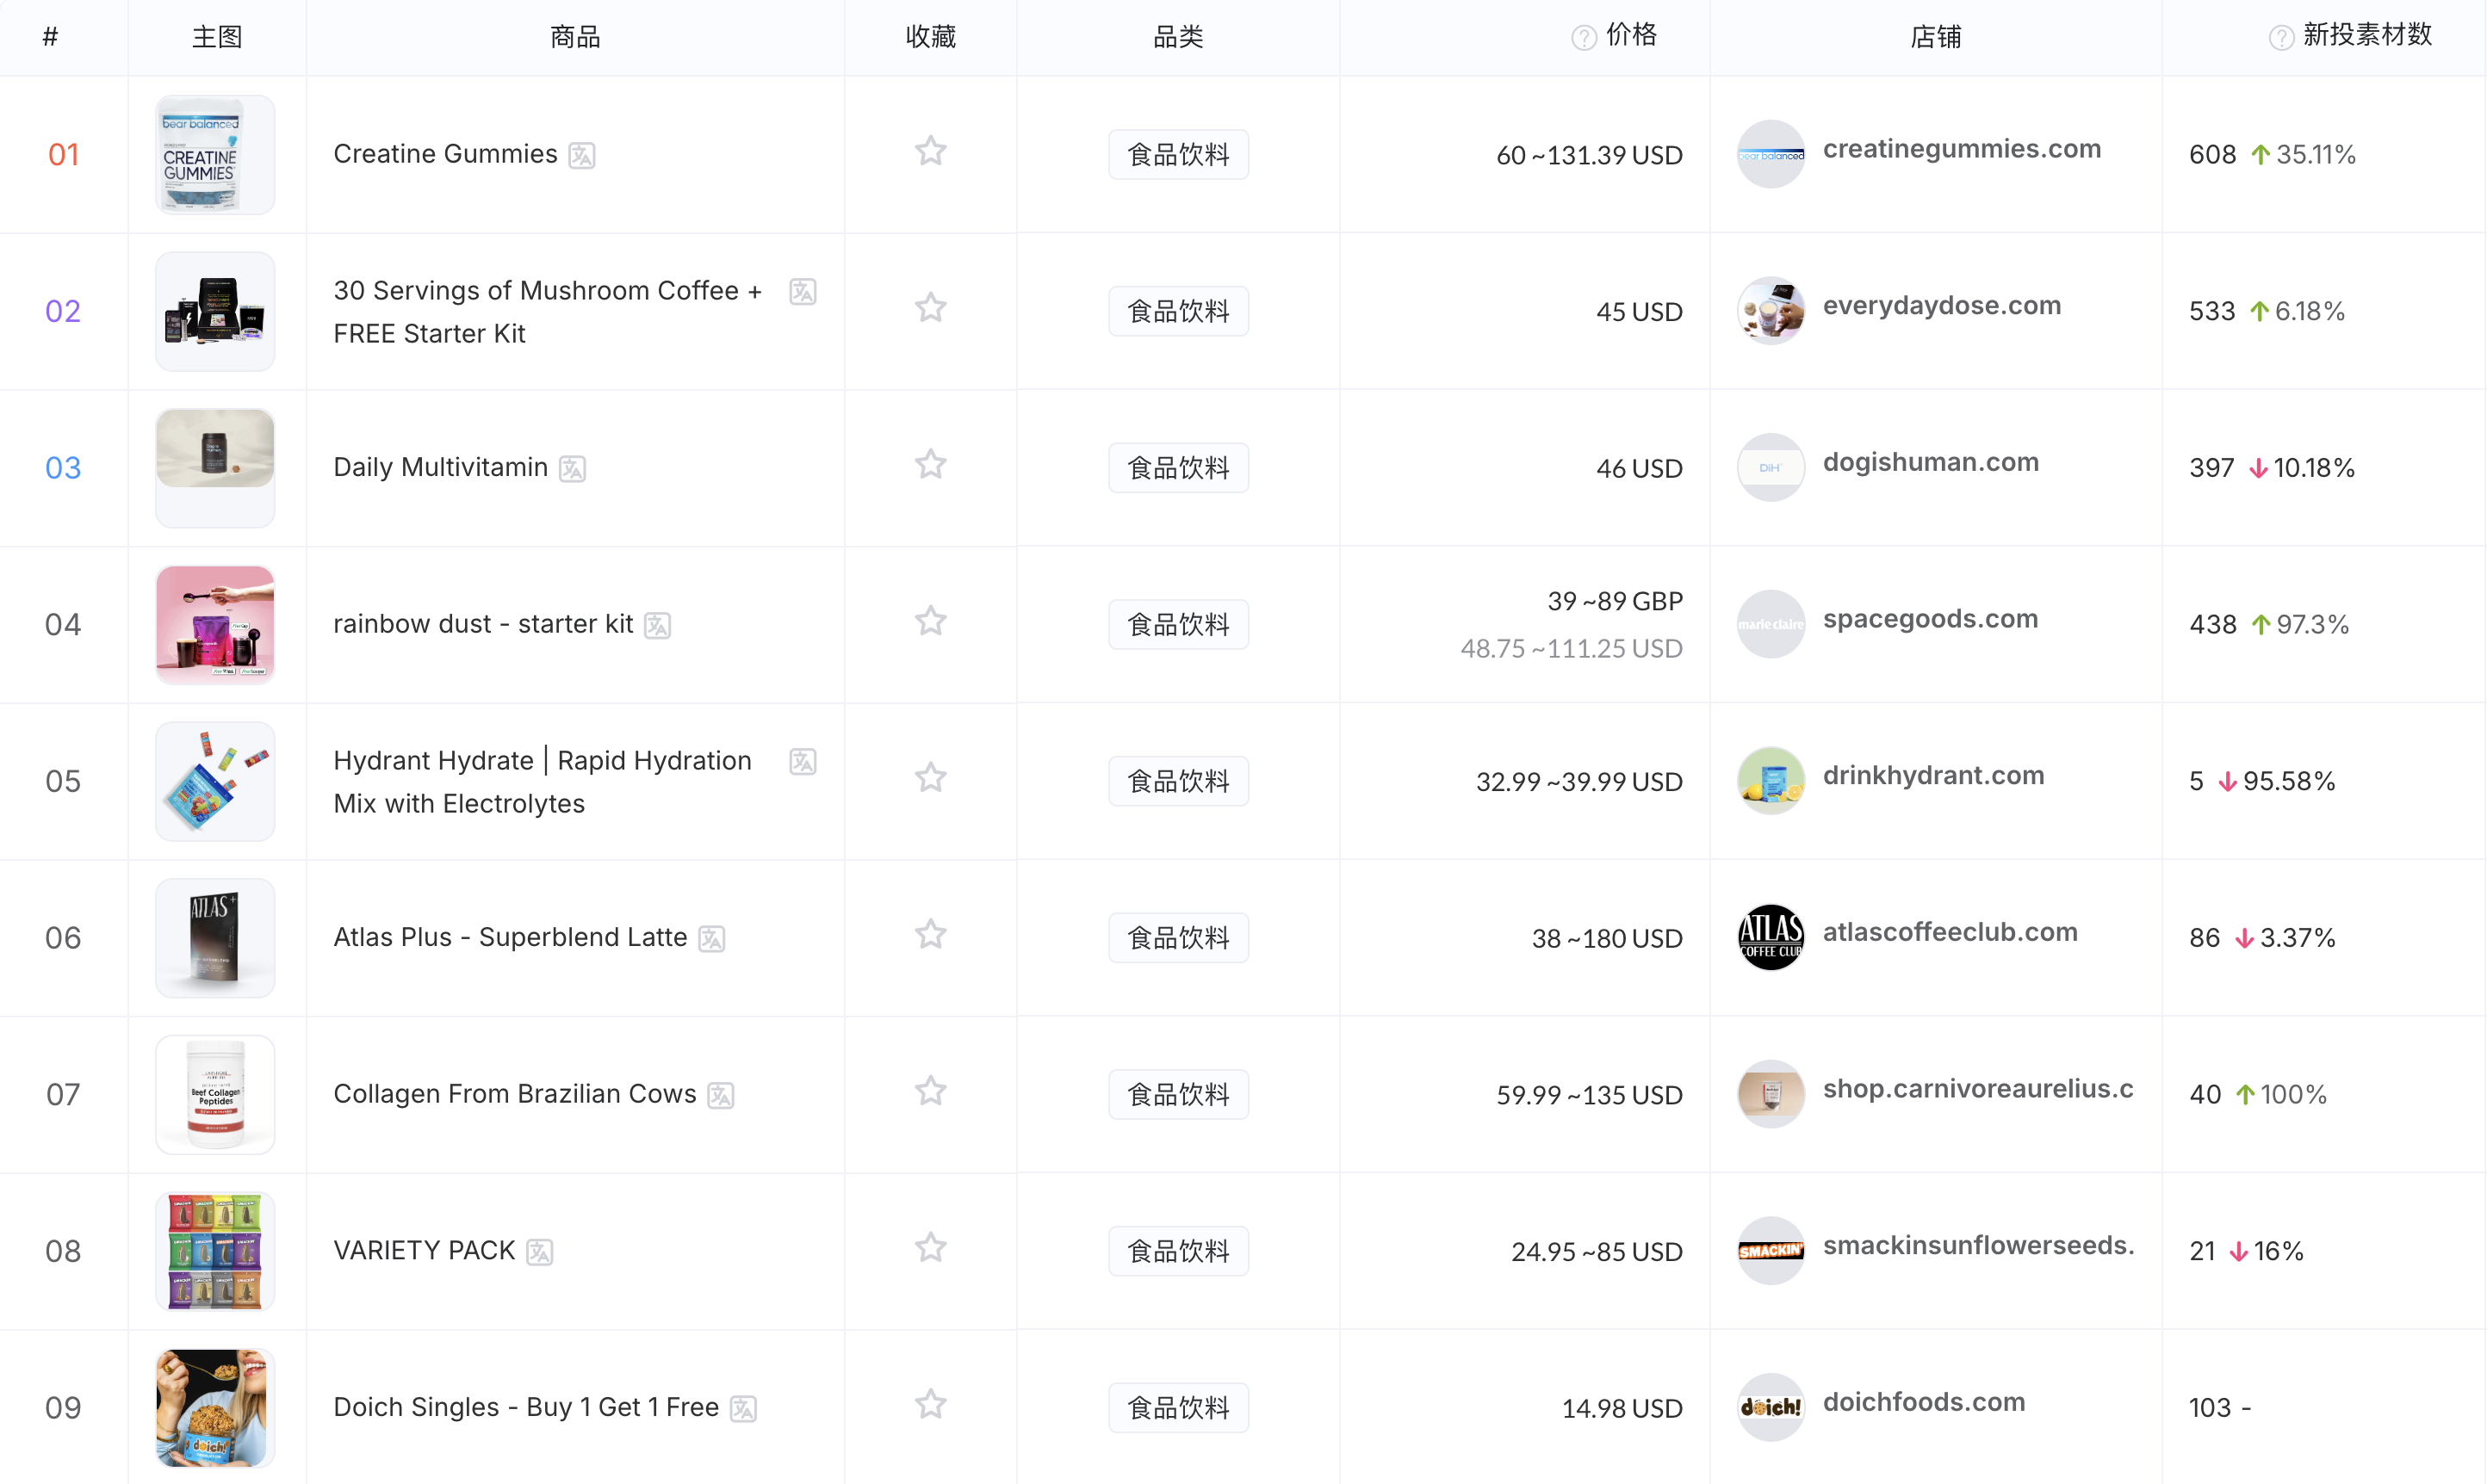Toggle favorite star for Mushroom Coffee row
This screenshot has width=2487, height=1484.
[x=930, y=308]
